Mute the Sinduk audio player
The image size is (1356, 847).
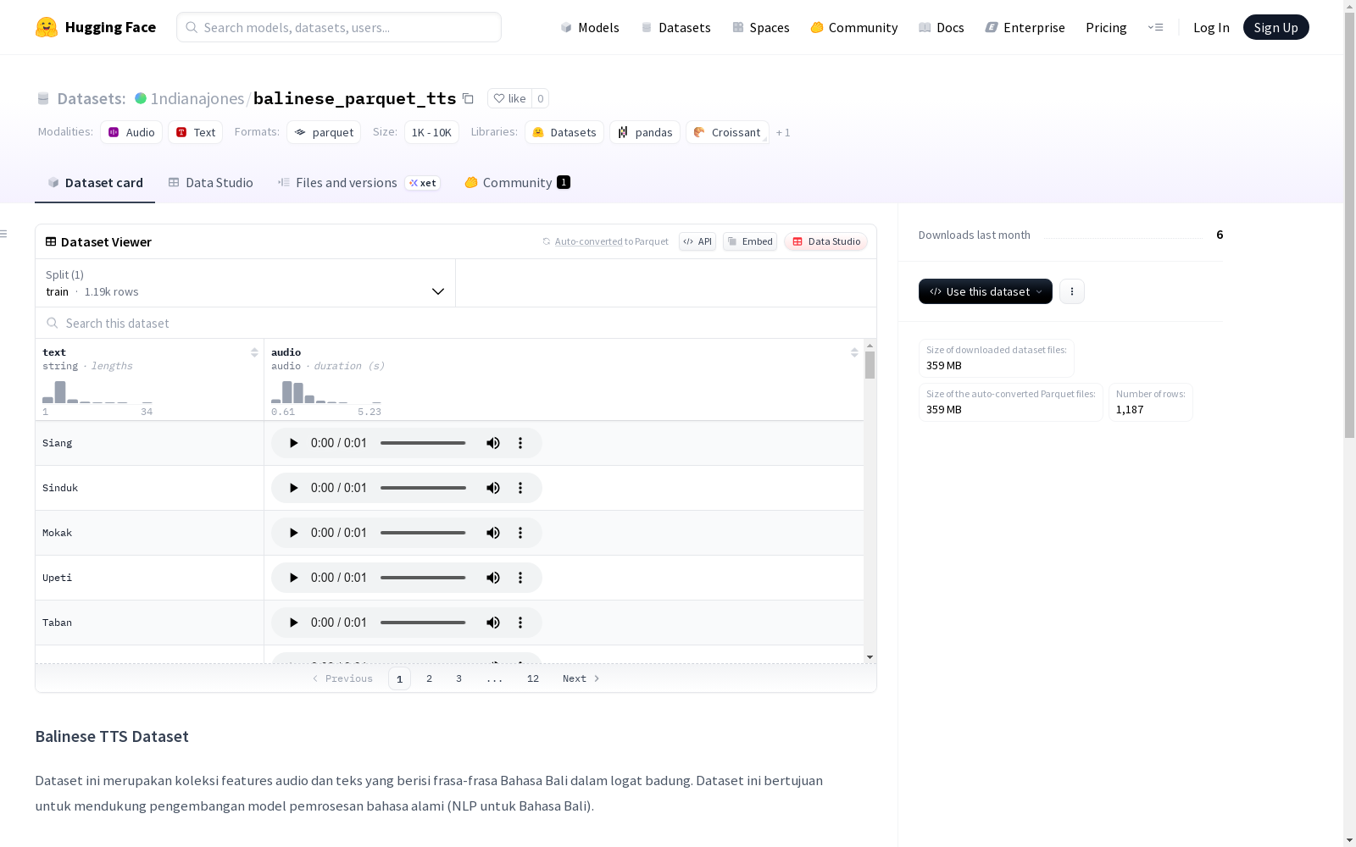click(493, 488)
